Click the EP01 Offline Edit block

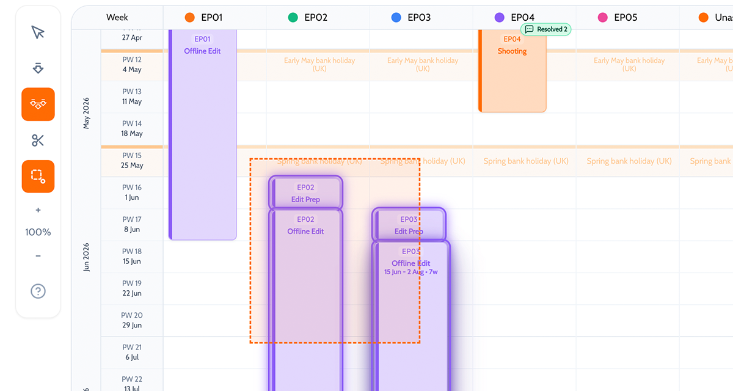pyautogui.click(x=202, y=134)
